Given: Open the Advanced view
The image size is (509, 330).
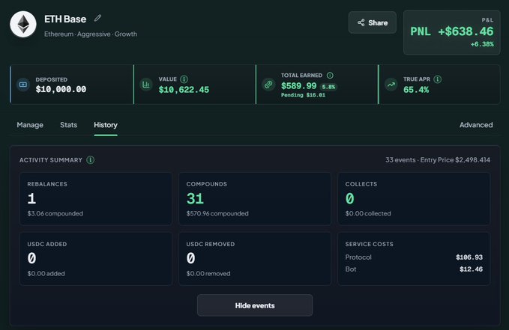Looking at the screenshot, I should 476,125.
